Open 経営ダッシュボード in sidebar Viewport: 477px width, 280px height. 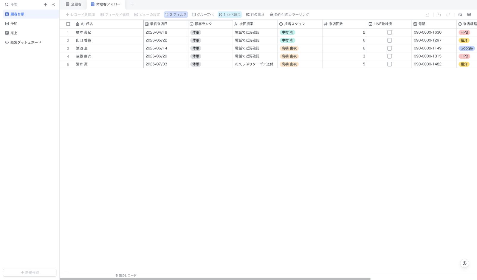[31, 42]
